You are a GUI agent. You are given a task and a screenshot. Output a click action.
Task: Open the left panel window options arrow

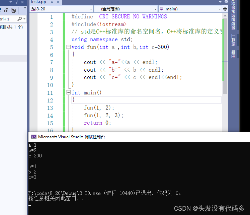[x=11, y=2]
